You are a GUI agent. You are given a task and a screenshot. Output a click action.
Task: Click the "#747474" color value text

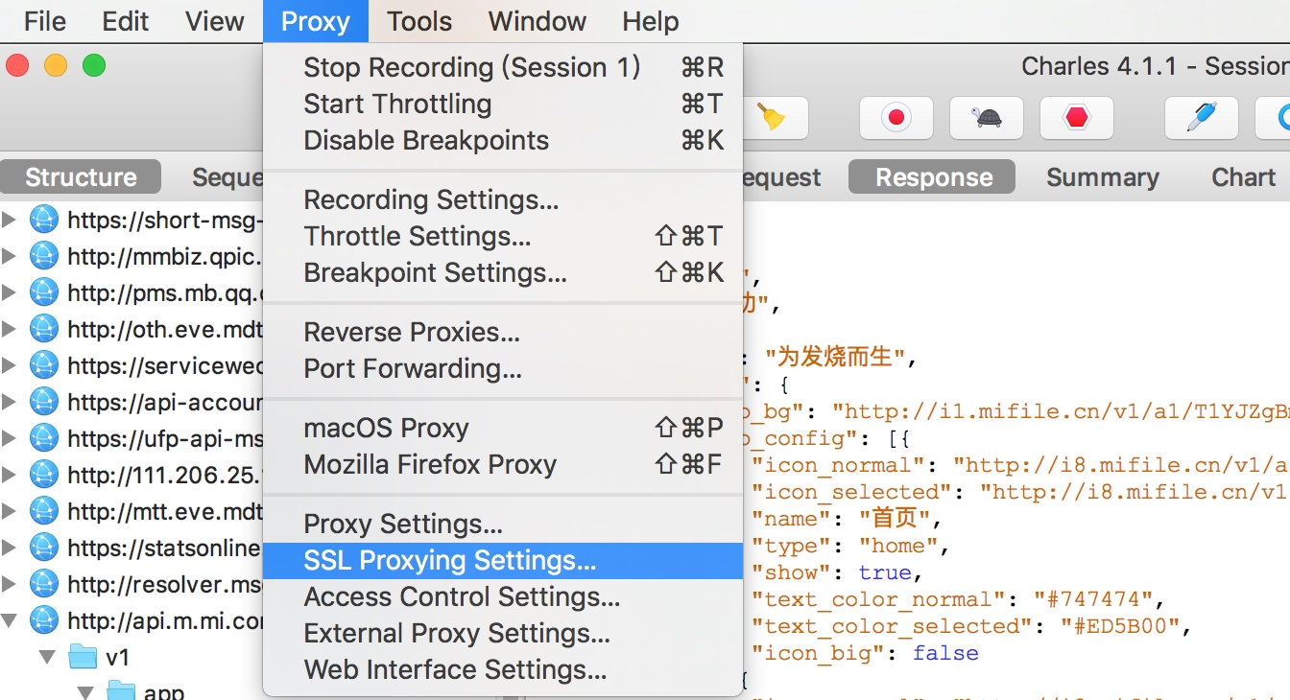coord(1092,599)
